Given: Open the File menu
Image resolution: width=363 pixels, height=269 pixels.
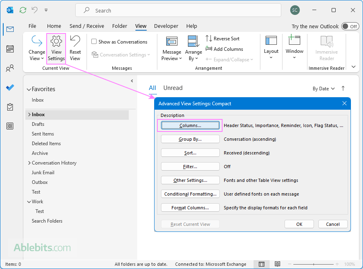Looking at the screenshot, I should click(x=32, y=26).
